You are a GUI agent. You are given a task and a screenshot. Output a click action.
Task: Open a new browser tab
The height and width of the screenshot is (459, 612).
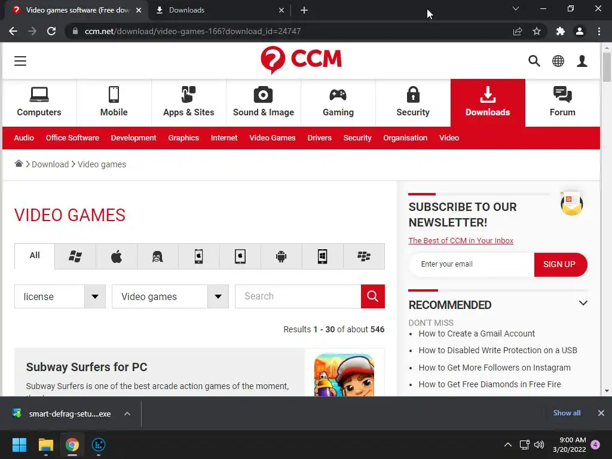(x=304, y=10)
